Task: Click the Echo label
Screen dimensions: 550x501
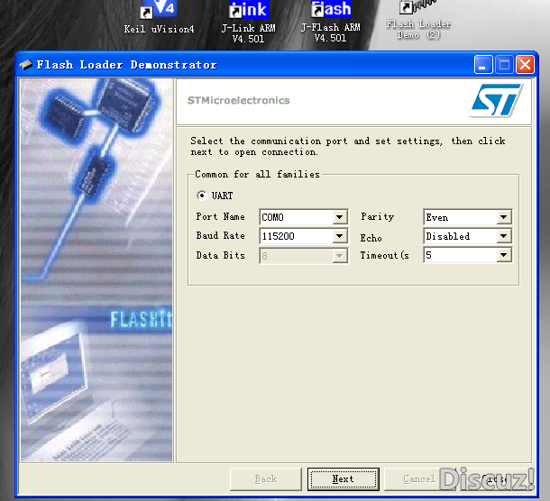Action: (x=371, y=238)
